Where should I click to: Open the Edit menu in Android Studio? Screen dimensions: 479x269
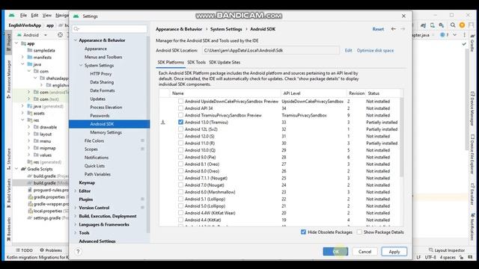34,15
